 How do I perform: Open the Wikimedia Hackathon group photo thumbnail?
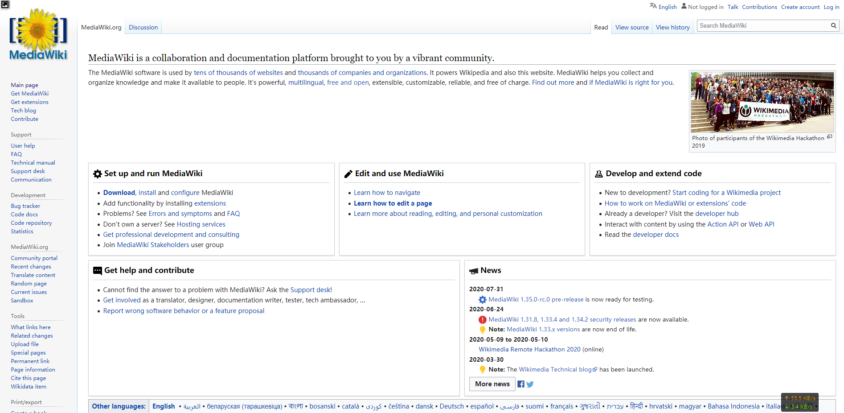(762, 102)
